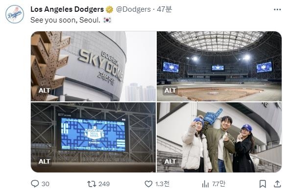Image resolution: width=288 pixels, height=192 pixels.
Task: Open the Gocheok Skydome sign photo
Action: [93, 66]
